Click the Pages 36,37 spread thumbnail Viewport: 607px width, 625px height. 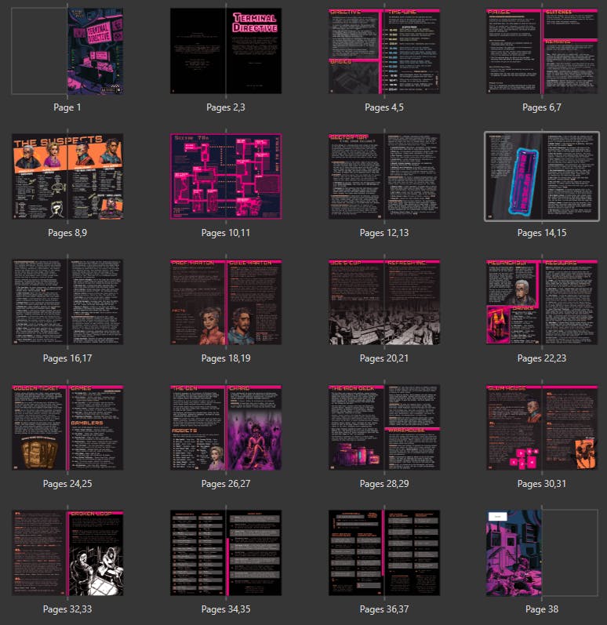pyautogui.click(x=383, y=553)
